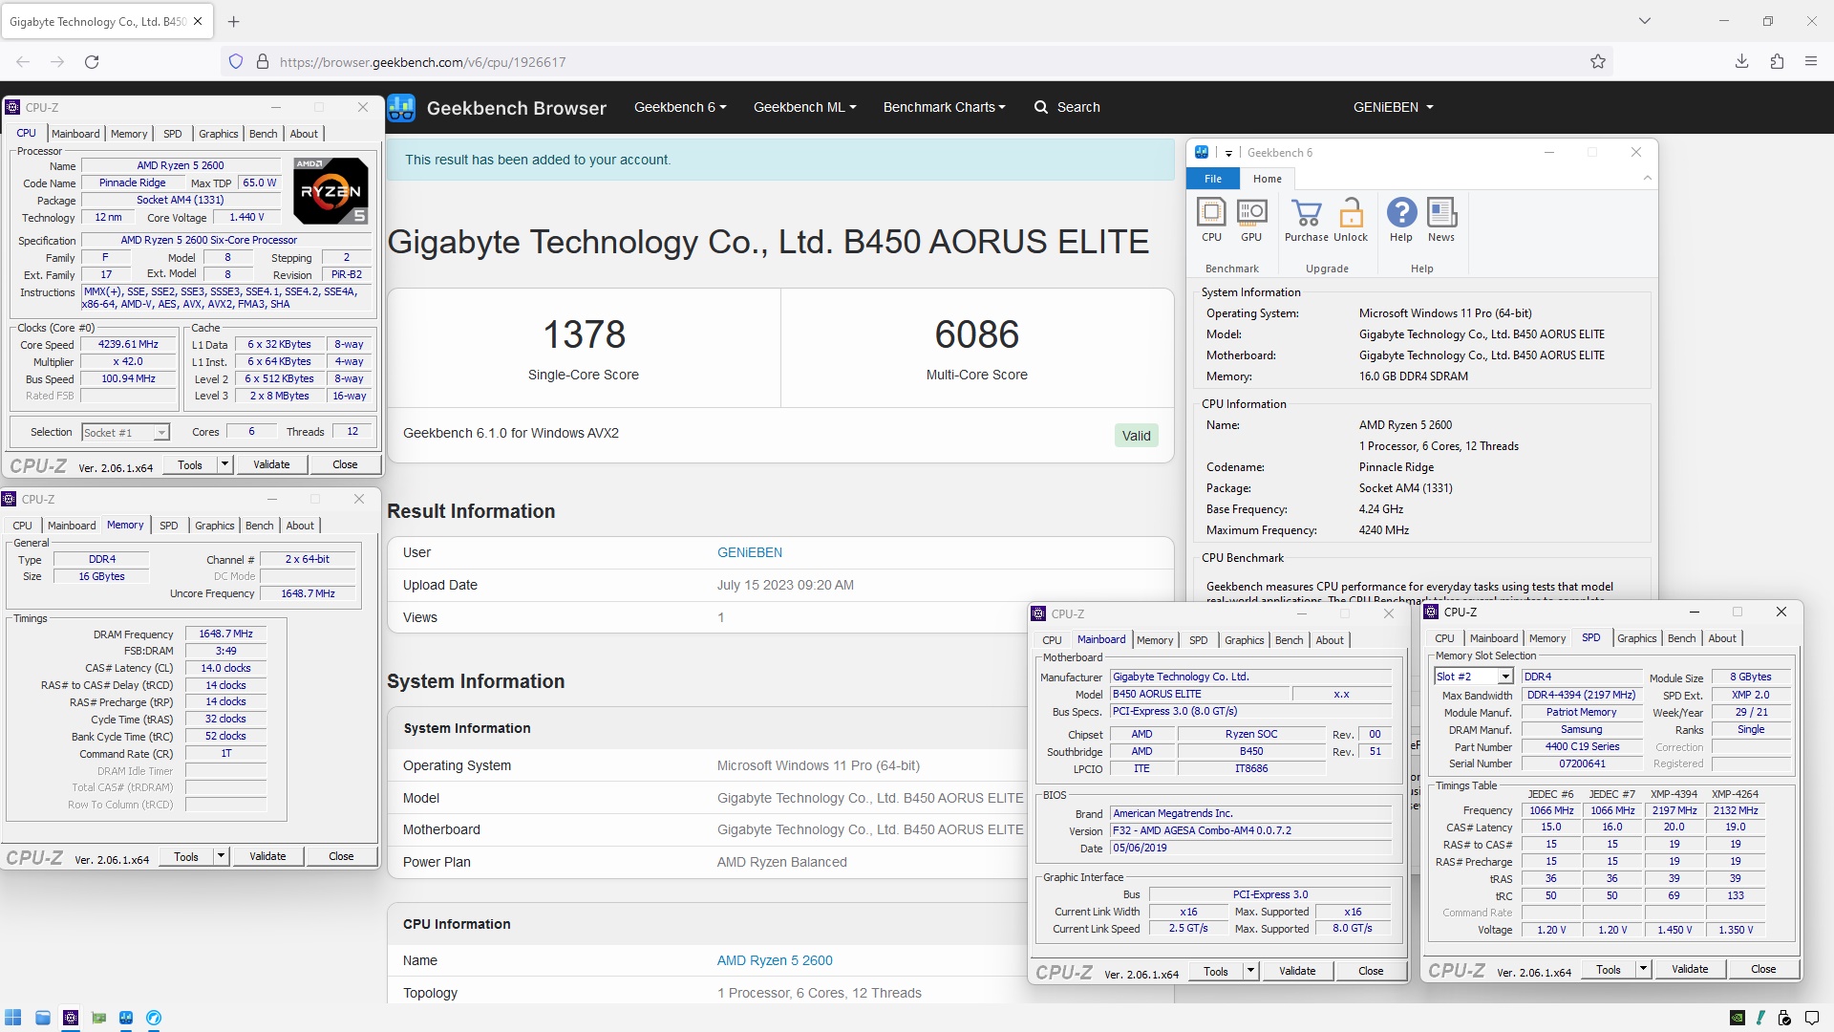Open the notification center icon
Viewport: 1834px width, 1032px height.
pyautogui.click(x=1812, y=1018)
